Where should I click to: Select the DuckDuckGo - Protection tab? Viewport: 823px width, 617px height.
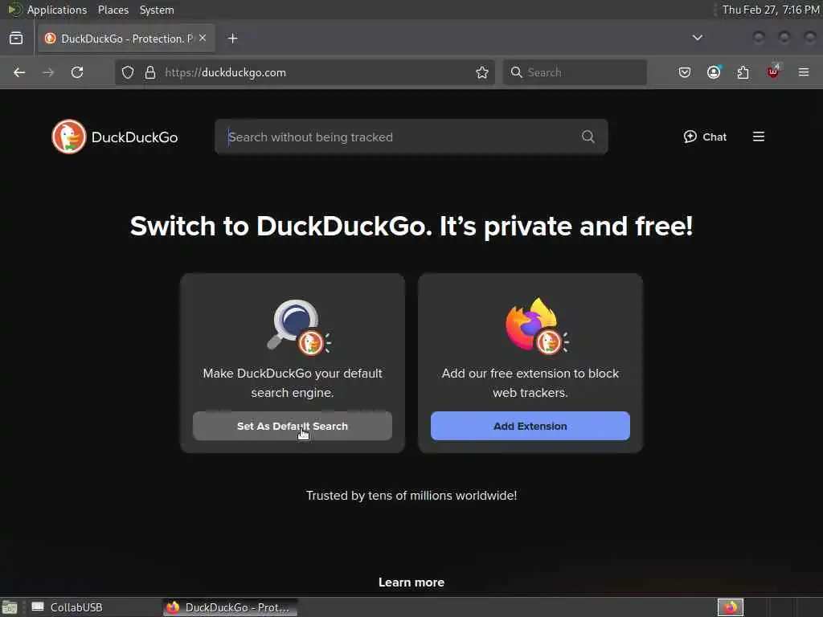click(x=126, y=39)
